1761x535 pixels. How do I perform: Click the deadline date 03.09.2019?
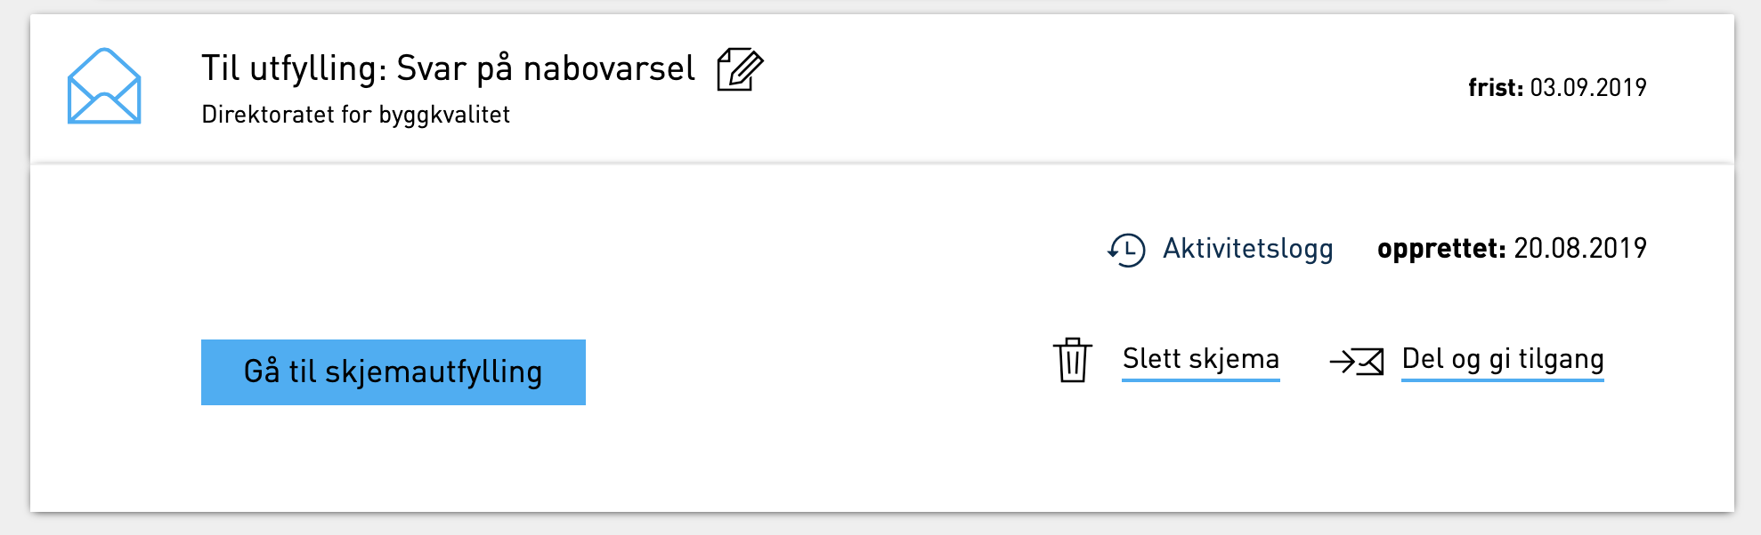1588,88
